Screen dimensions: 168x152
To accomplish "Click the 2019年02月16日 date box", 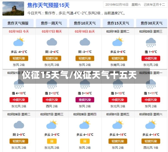I will 135,5.
